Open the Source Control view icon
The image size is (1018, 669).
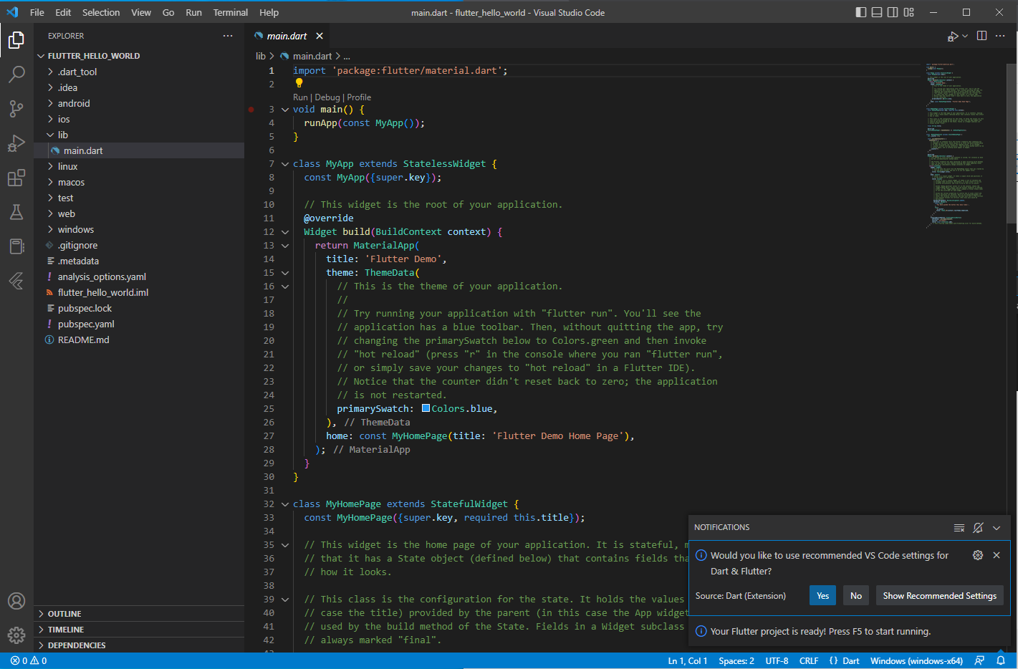tap(16, 109)
